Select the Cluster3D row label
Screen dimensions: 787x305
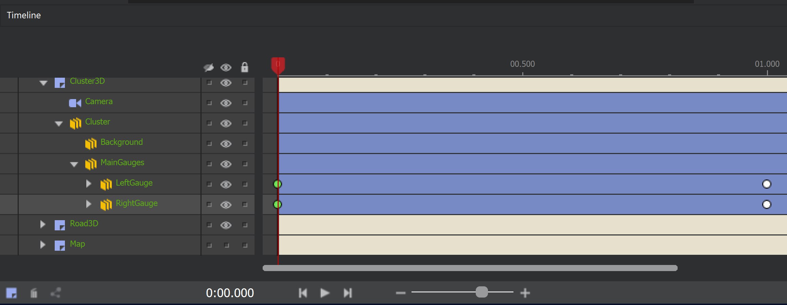[x=87, y=81]
